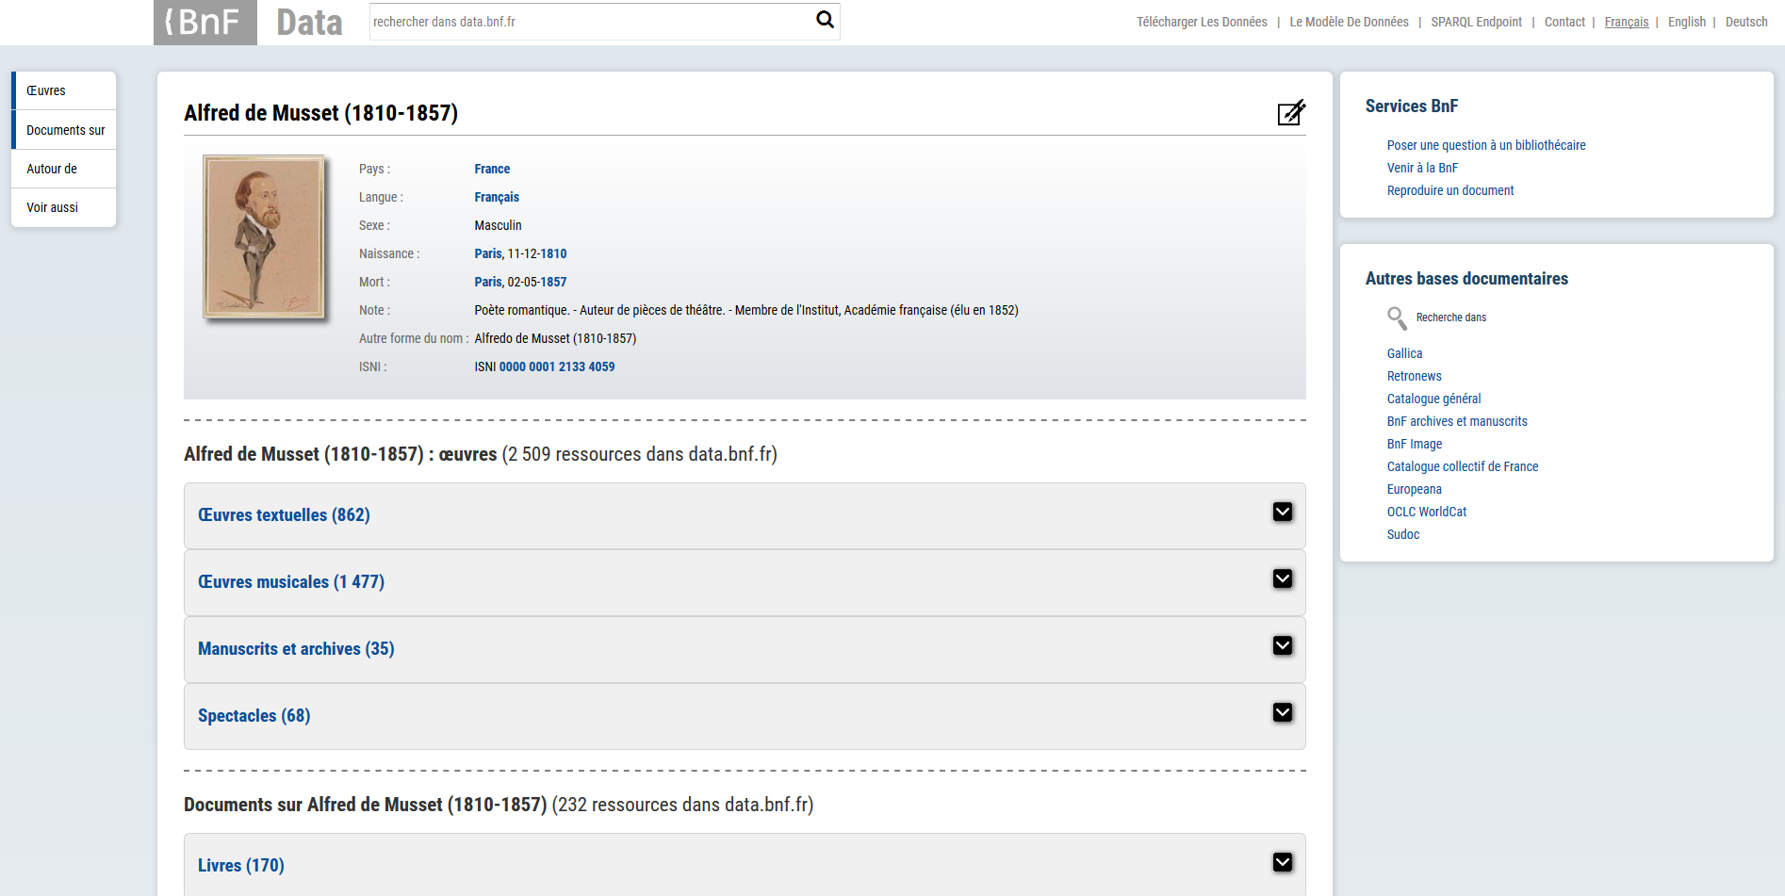The height and width of the screenshot is (896, 1785).
Task: Select the Autour de sidebar item
Action: click(x=52, y=169)
